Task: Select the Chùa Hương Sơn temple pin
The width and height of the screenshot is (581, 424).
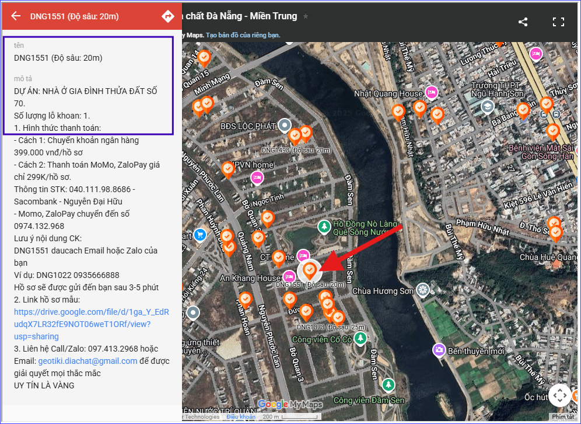Action: click(x=423, y=290)
